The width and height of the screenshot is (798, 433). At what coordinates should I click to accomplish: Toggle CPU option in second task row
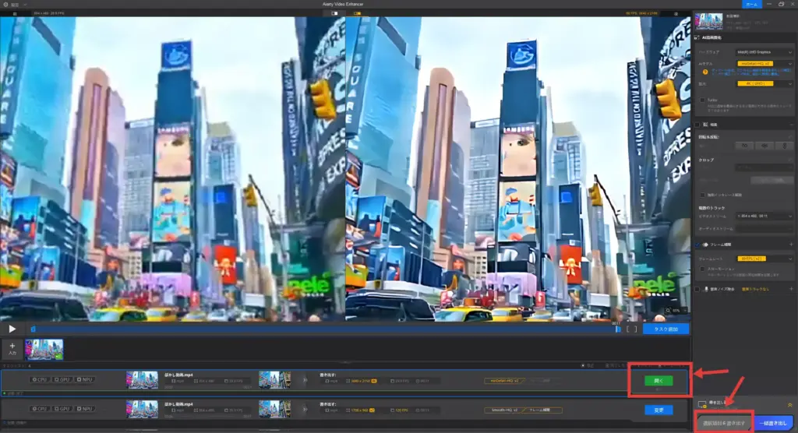tap(40, 409)
